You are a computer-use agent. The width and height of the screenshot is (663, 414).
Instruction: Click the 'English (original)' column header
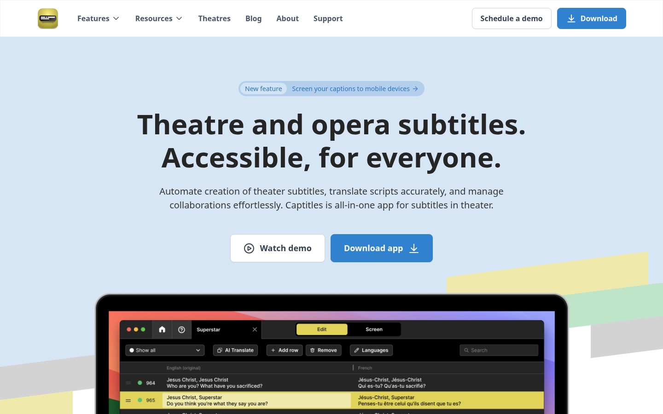(x=183, y=368)
